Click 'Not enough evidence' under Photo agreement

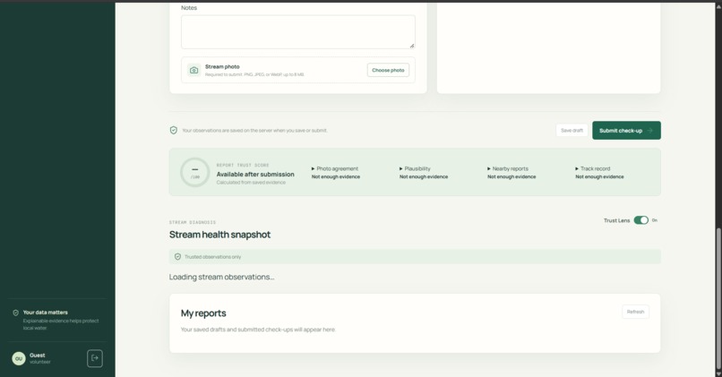click(336, 176)
